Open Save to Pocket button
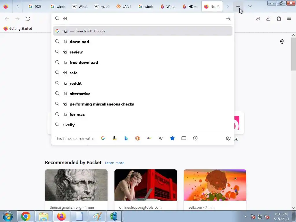The image size is (296, 222). coord(258,18)
